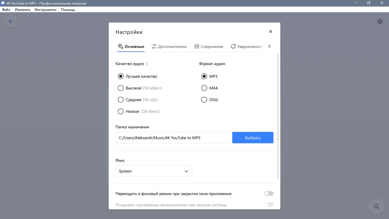Choose Среднее 192 кБ/с quality
Viewport: 389px width, 219px height.
138,100
